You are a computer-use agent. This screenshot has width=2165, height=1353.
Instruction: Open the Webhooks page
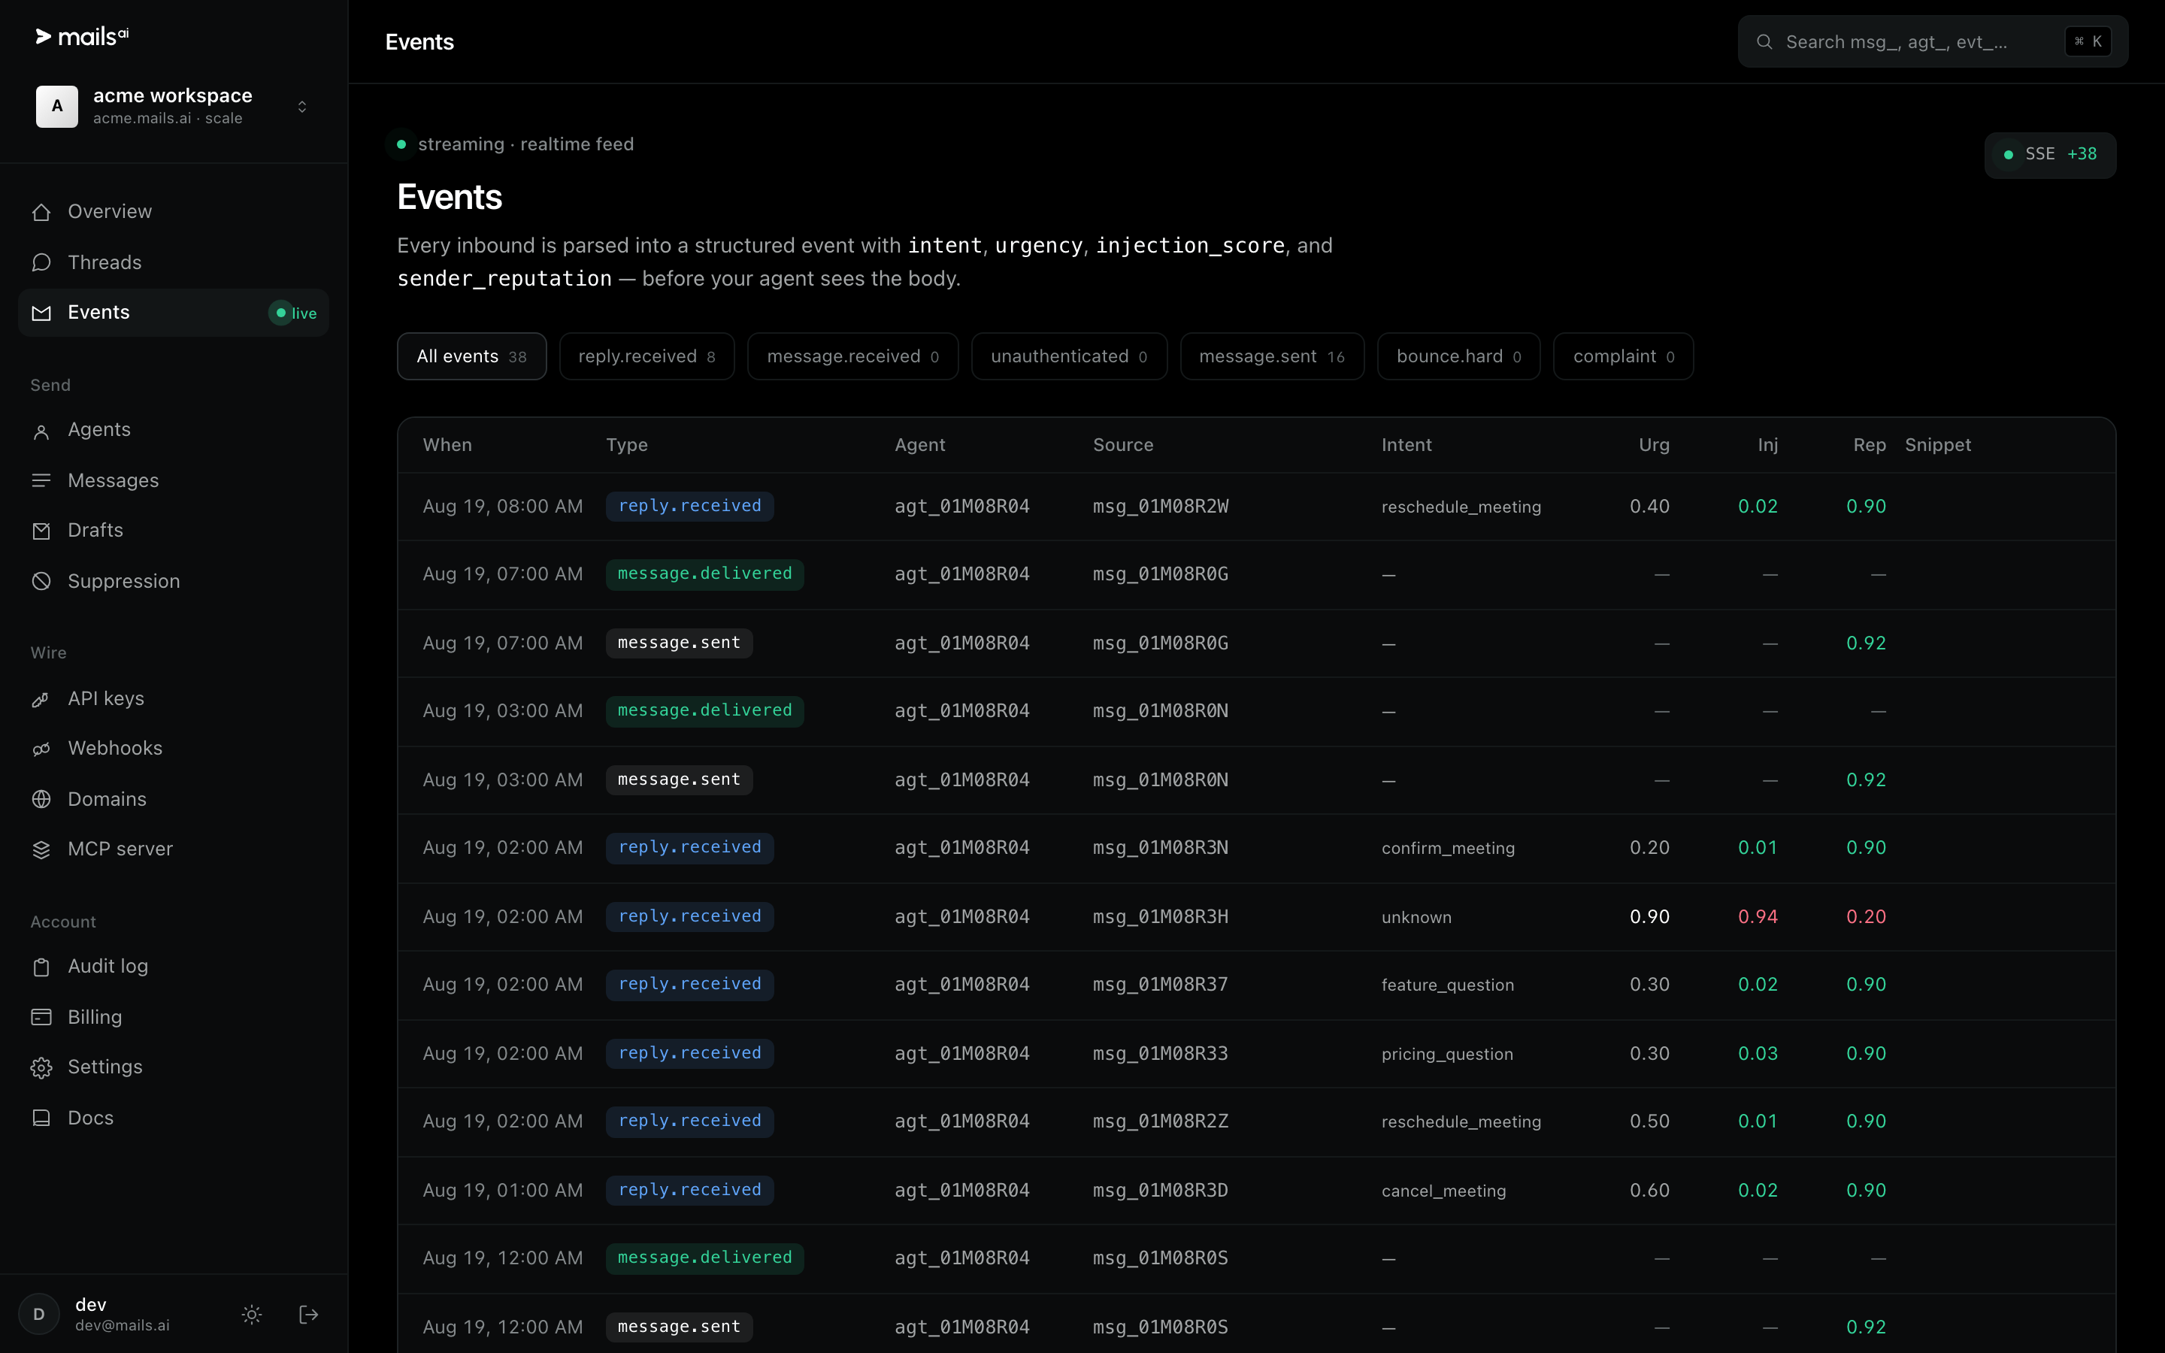tap(174, 749)
